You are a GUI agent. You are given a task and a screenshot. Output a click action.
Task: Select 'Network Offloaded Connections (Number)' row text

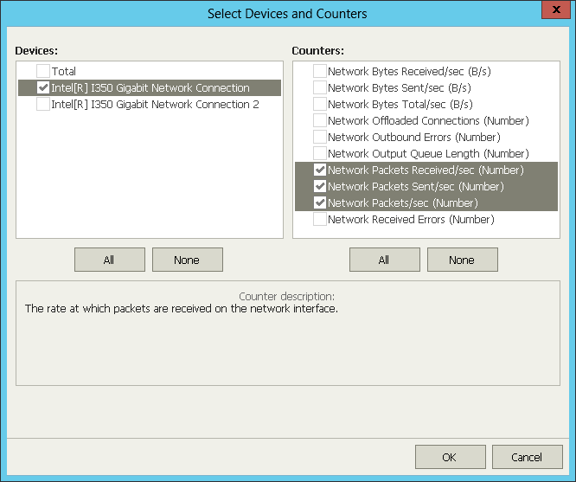(x=428, y=120)
